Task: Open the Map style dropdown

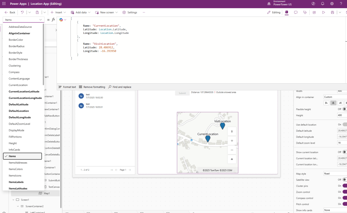Action: pyautogui.click(x=335, y=173)
